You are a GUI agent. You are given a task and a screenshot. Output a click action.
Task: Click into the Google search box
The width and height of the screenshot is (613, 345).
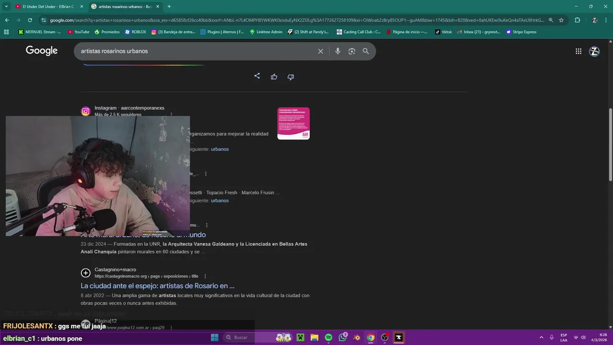196,51
